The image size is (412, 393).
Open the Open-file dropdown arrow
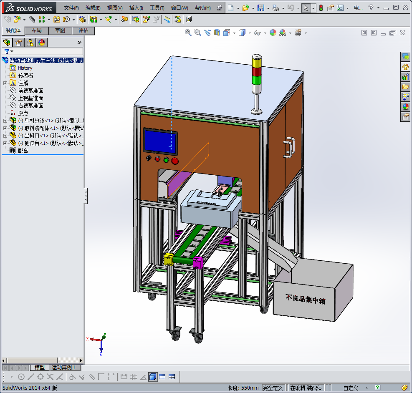click(253, 8)
